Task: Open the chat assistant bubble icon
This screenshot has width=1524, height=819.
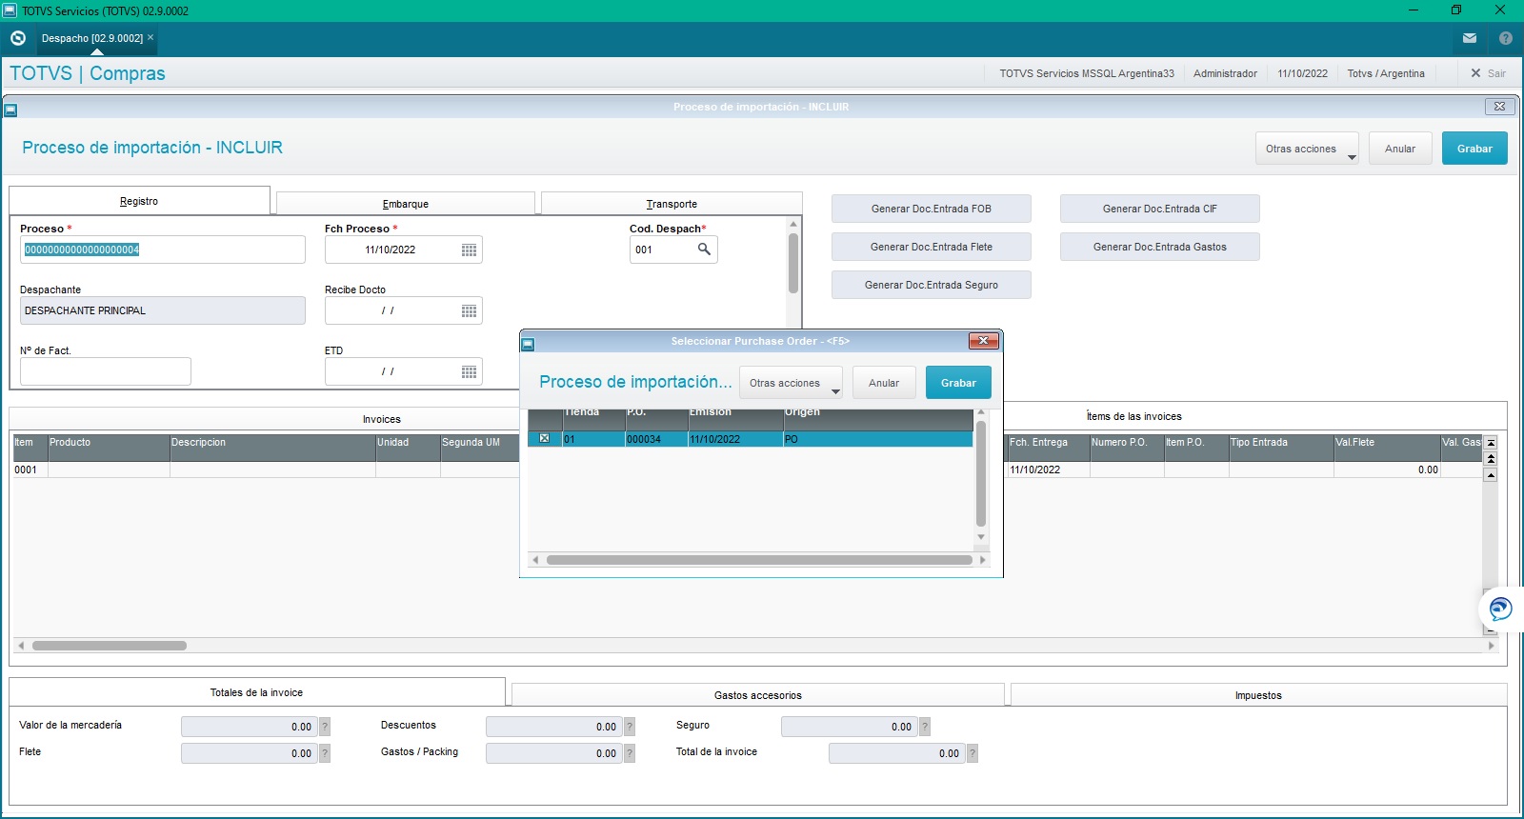Action: click(1500, 609)
